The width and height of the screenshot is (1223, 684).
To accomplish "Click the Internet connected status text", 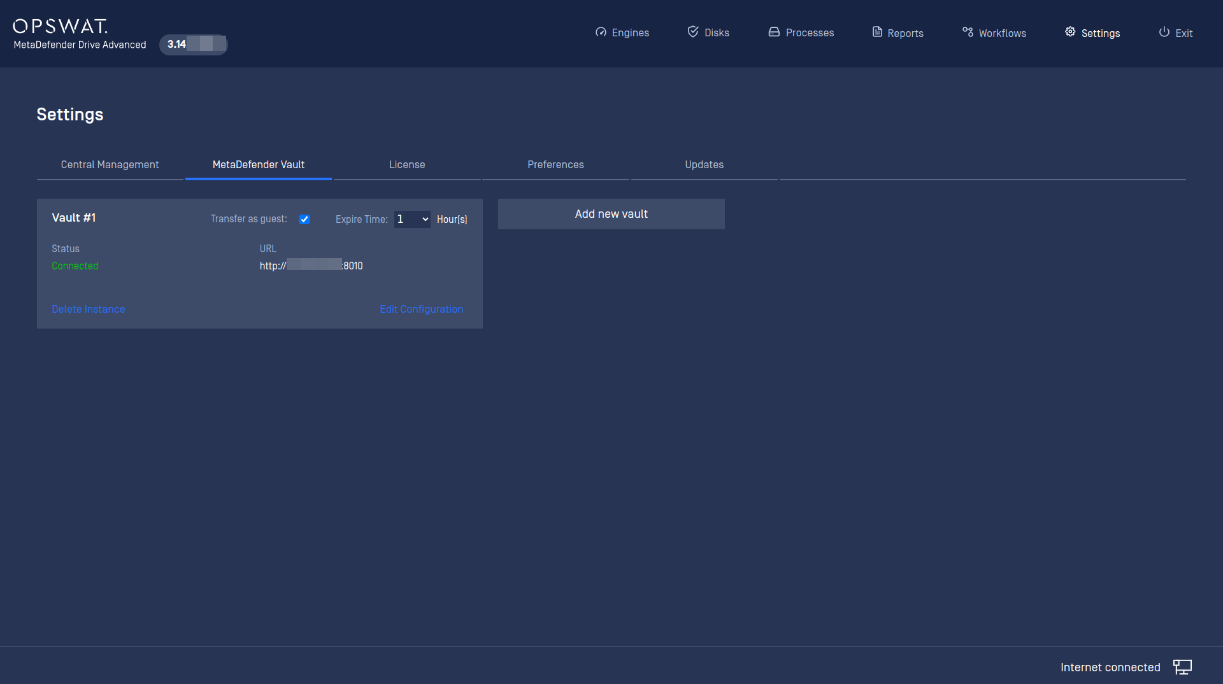I will pyautogui.click(x=1110, y=667).
